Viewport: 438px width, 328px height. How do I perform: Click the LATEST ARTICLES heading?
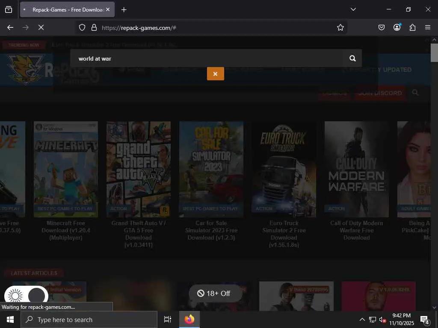pyautogui.click(x=34, y=273)
